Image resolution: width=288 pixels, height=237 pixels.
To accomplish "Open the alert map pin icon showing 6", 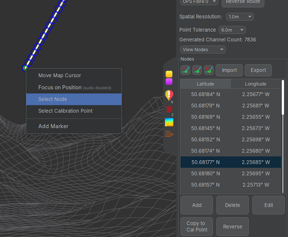I will [x=169, y=96].
